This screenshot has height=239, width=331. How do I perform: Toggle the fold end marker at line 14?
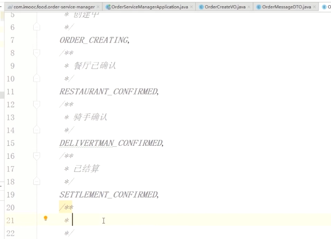coord(37,129)
